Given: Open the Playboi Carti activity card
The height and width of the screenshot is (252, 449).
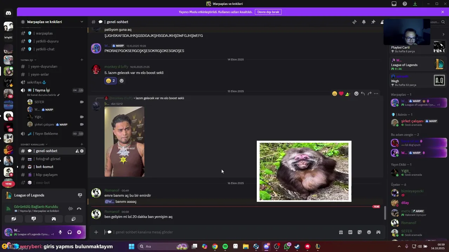Looking at the screenshot, I should pos(418,47).
